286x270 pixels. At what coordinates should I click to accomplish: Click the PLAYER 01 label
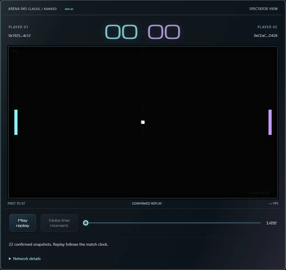18,27
